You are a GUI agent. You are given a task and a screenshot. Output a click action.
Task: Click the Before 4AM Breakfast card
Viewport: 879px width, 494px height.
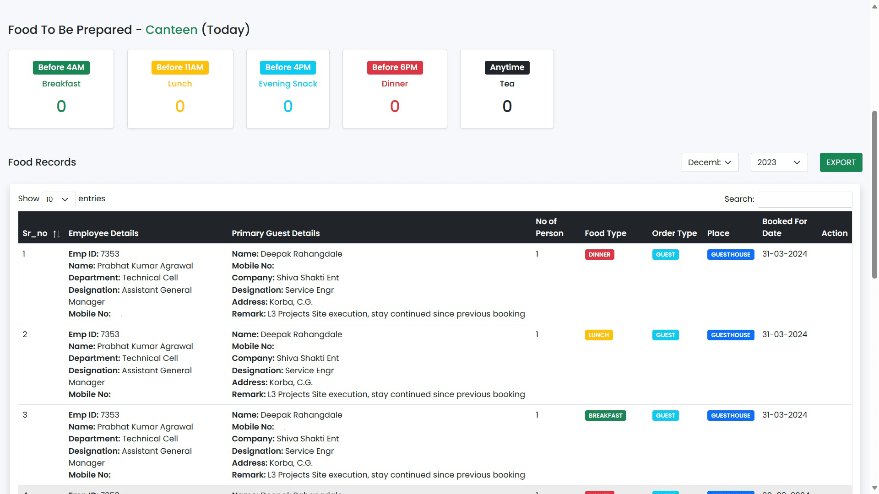coord(61,89)
